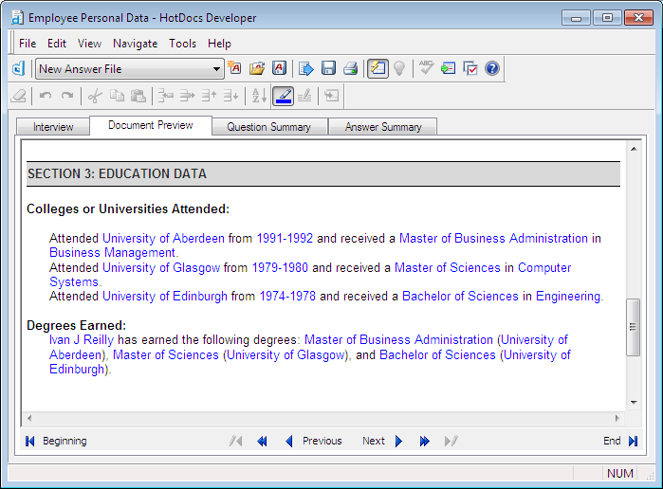
Task: Click 'University of Glasgow' in the Attended line
Action: 161,268
